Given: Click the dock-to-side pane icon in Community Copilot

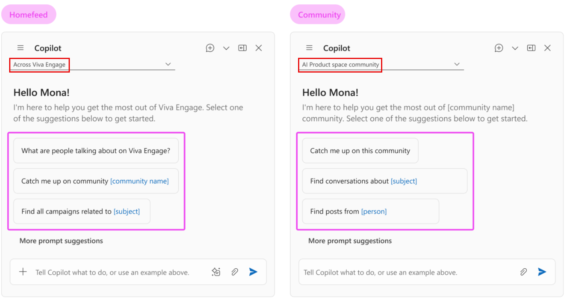Looking at the screenshot, I should [531, 47].
